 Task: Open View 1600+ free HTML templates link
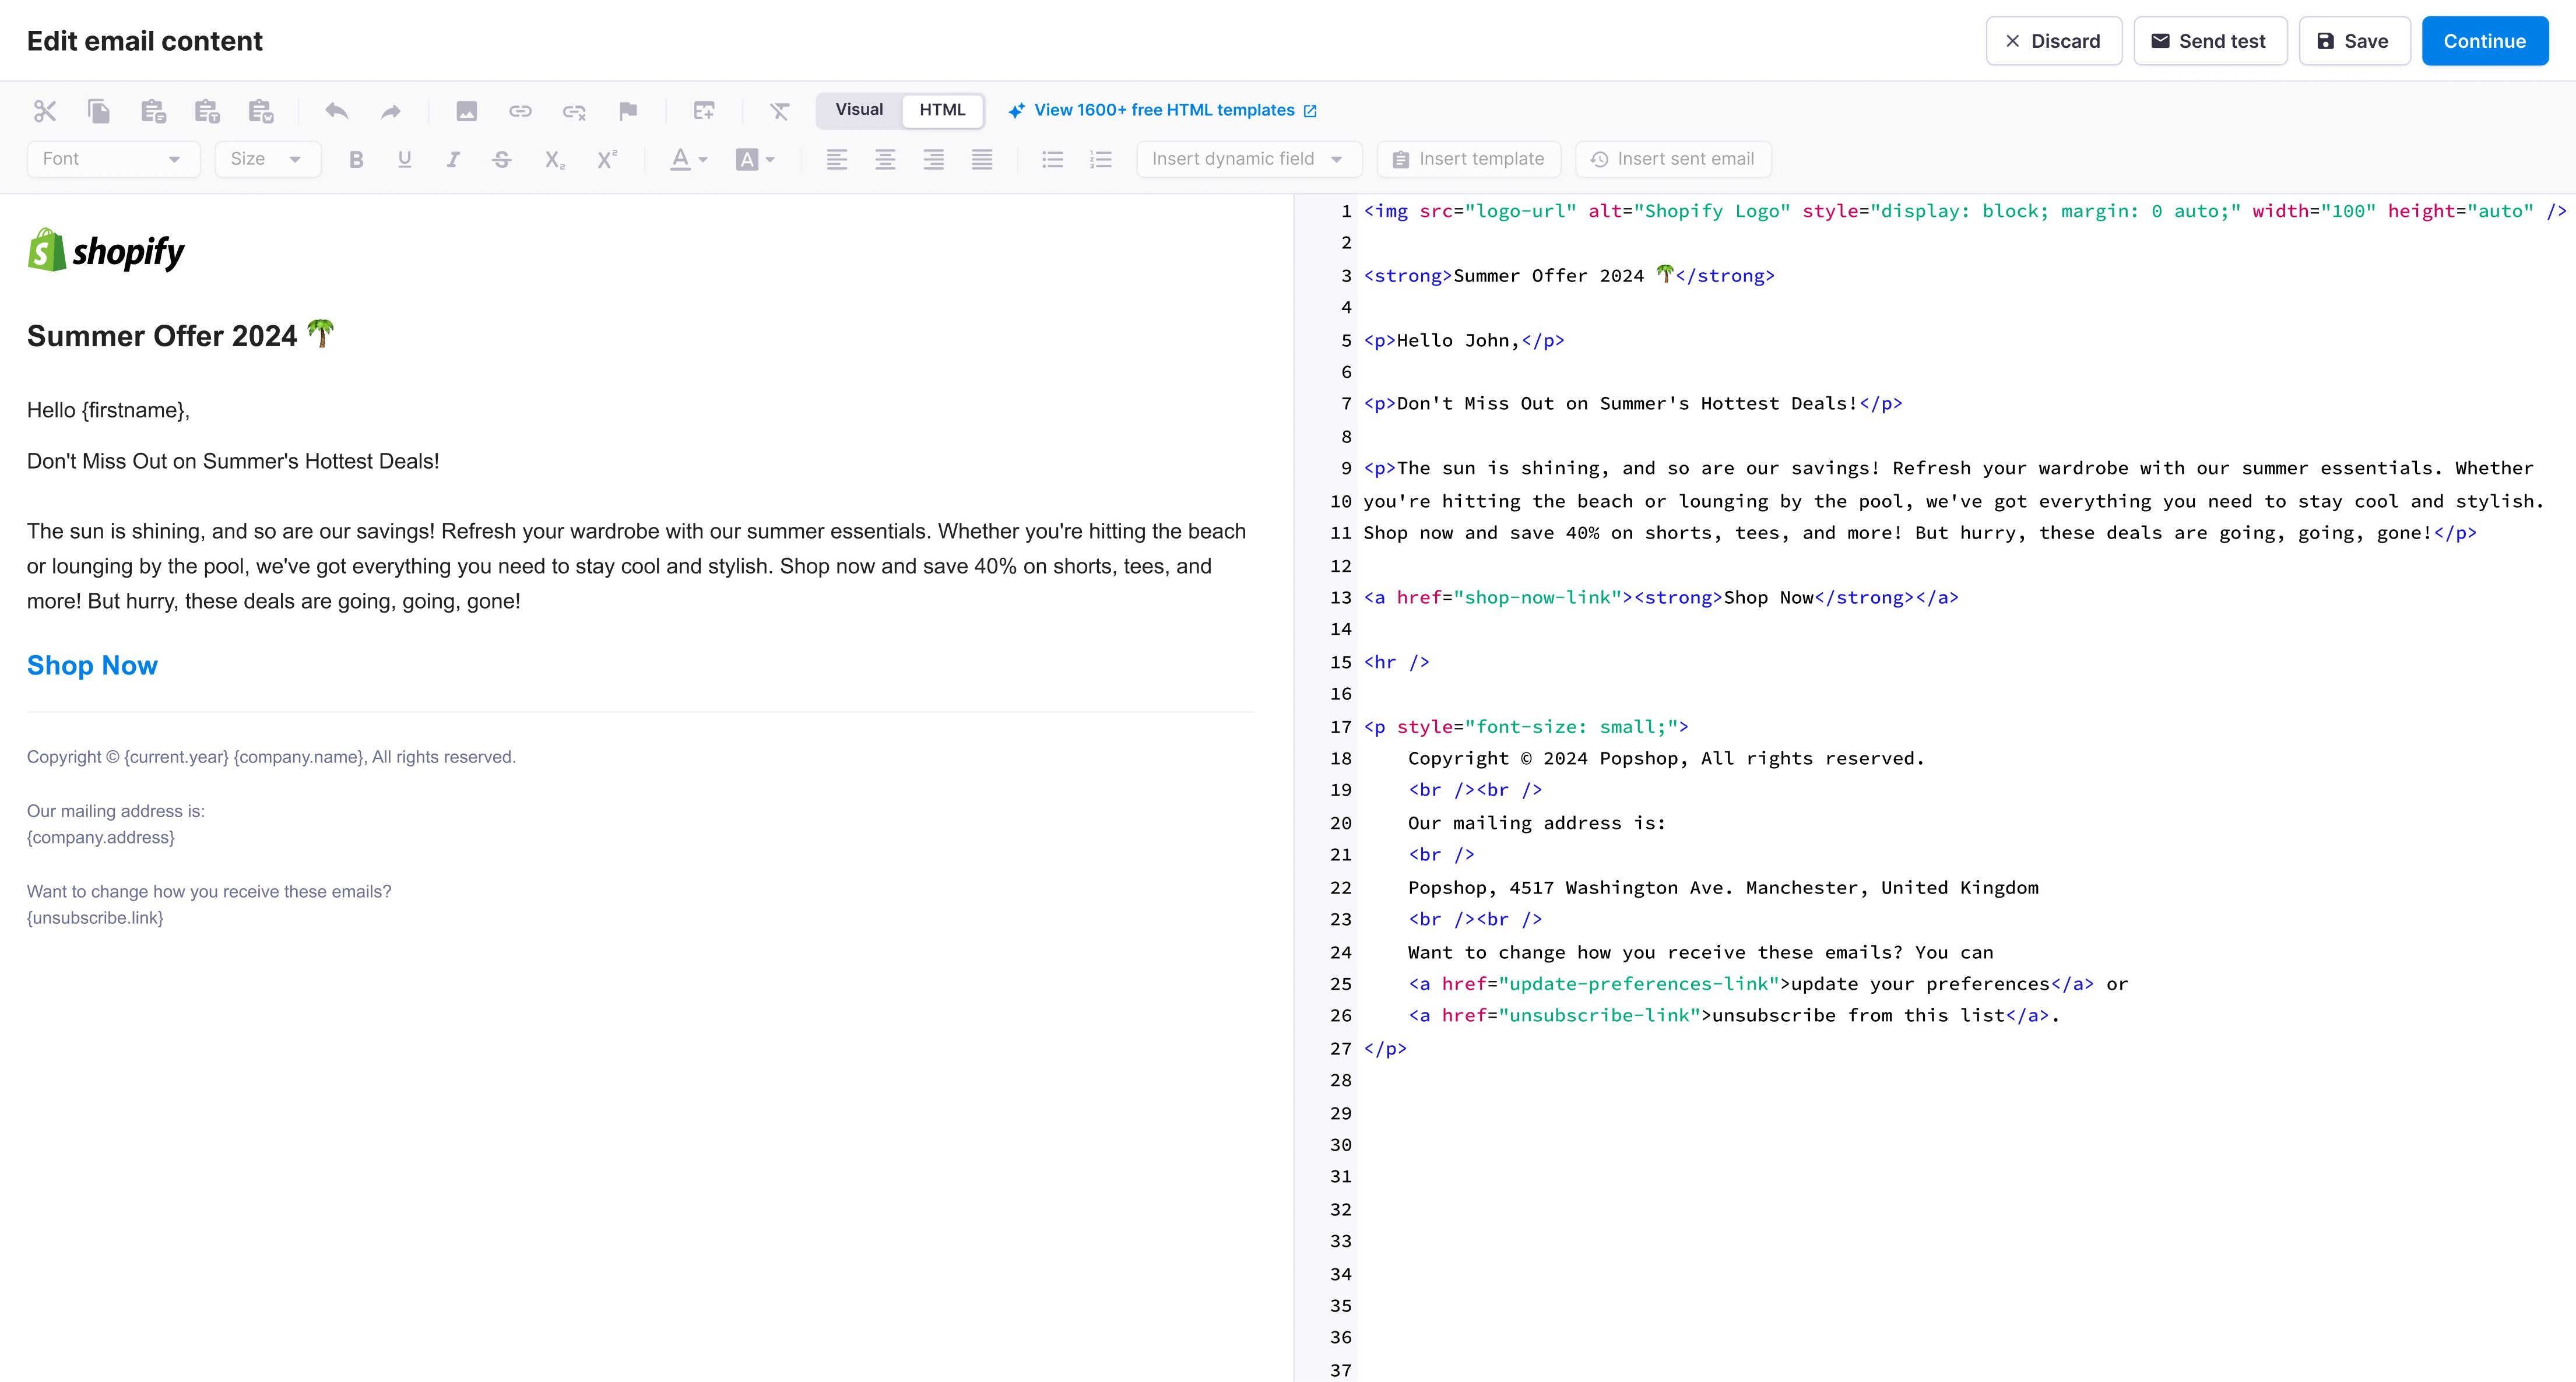(x=1163, y=110)
